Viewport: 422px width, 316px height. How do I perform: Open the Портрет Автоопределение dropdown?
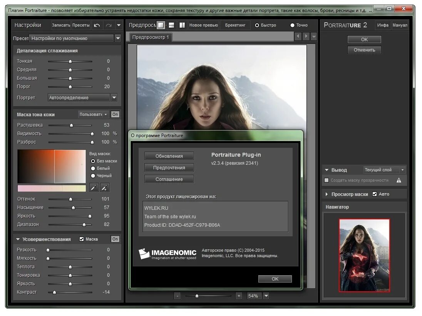(114, 98)
